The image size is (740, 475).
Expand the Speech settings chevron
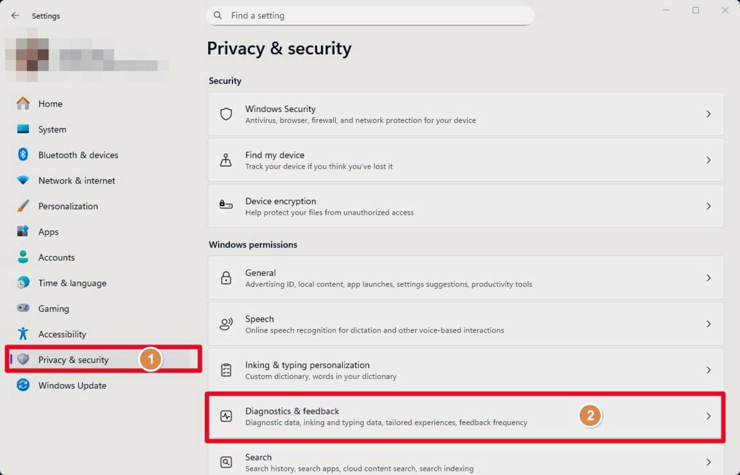tap(708, 324)
